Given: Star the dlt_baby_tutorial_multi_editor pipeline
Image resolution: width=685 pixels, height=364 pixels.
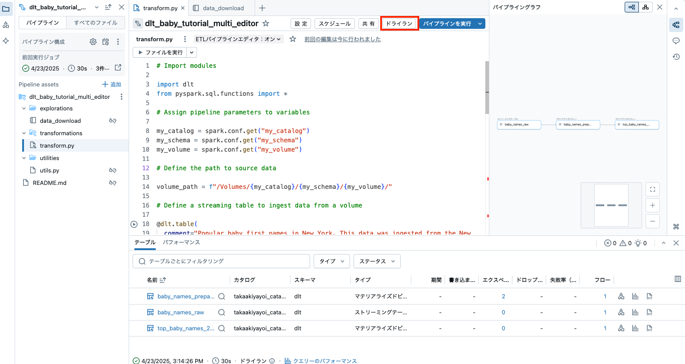Looking at the screenshot, I should coord(265,23).
